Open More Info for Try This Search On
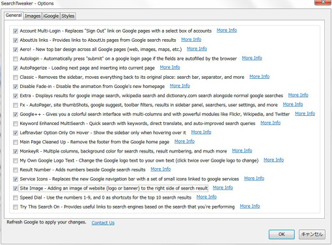The image size is (332, 245). pos(250,206)
